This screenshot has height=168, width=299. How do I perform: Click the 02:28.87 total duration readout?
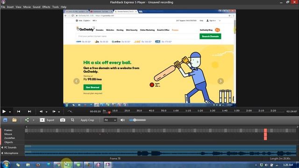[x=292, y=112]
